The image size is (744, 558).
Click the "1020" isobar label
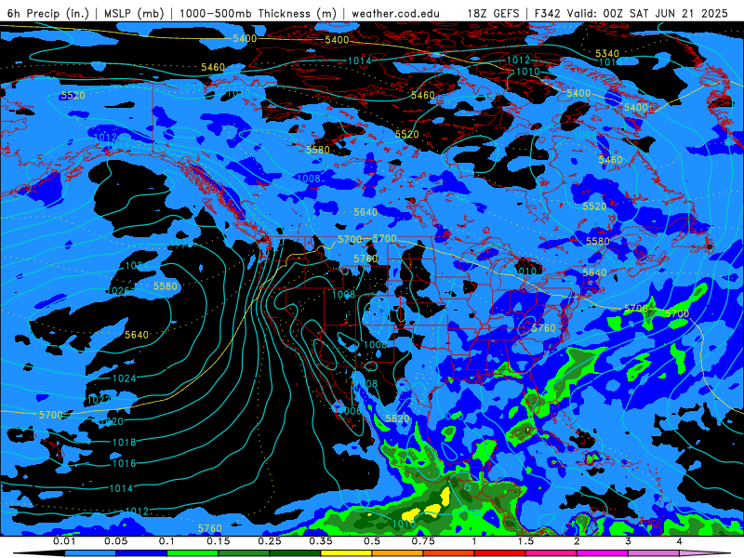(112, 421)
